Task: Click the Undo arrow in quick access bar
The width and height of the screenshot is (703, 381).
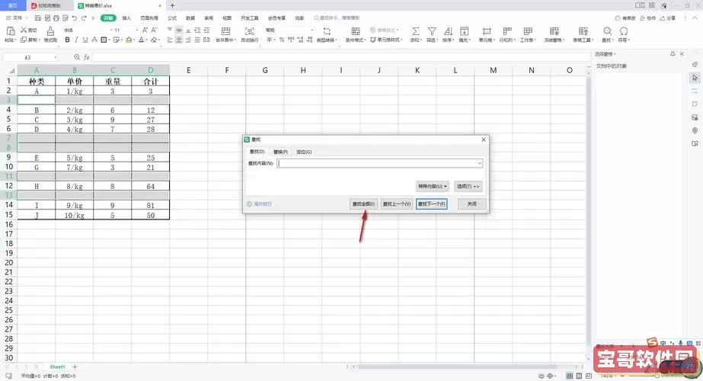Action: tap(75, 18)
